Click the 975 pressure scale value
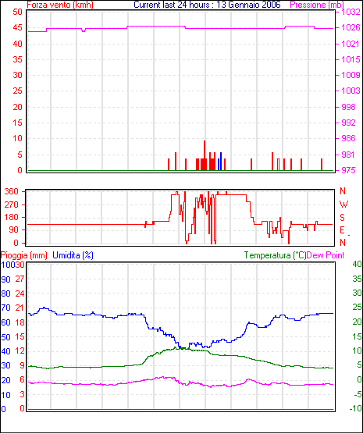Image resolution: width=363 pixels, height=434 pixels. click(348, 170)
